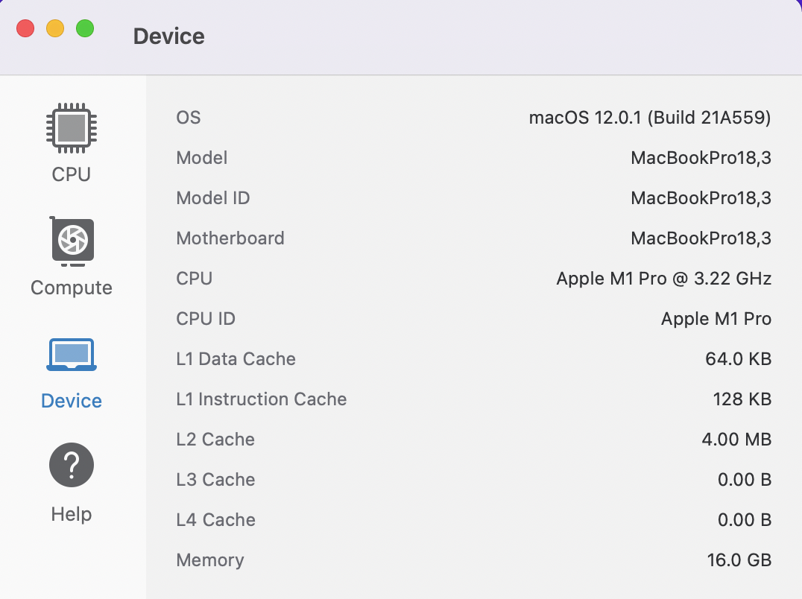The width and height of the screenshot is (802, 599).
Task: Click the Device laptop icon
Action: click(x=72, y=355)
